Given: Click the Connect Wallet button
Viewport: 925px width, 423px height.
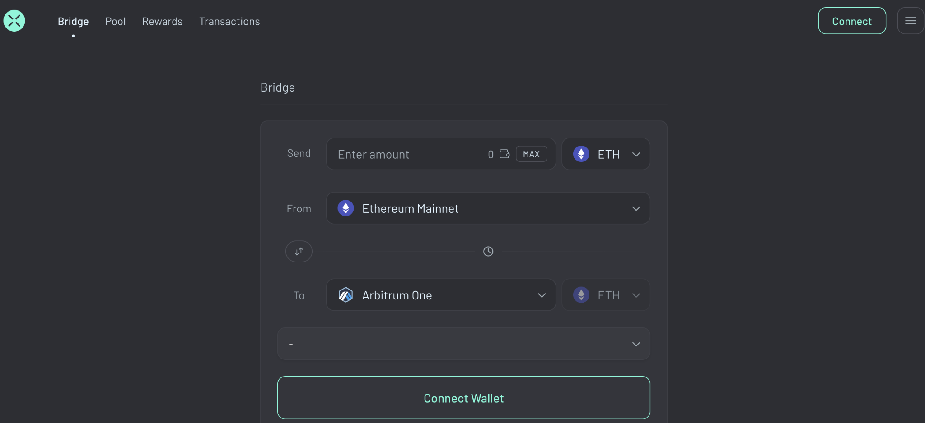Looking at the screenshot, I should (463, 398).
